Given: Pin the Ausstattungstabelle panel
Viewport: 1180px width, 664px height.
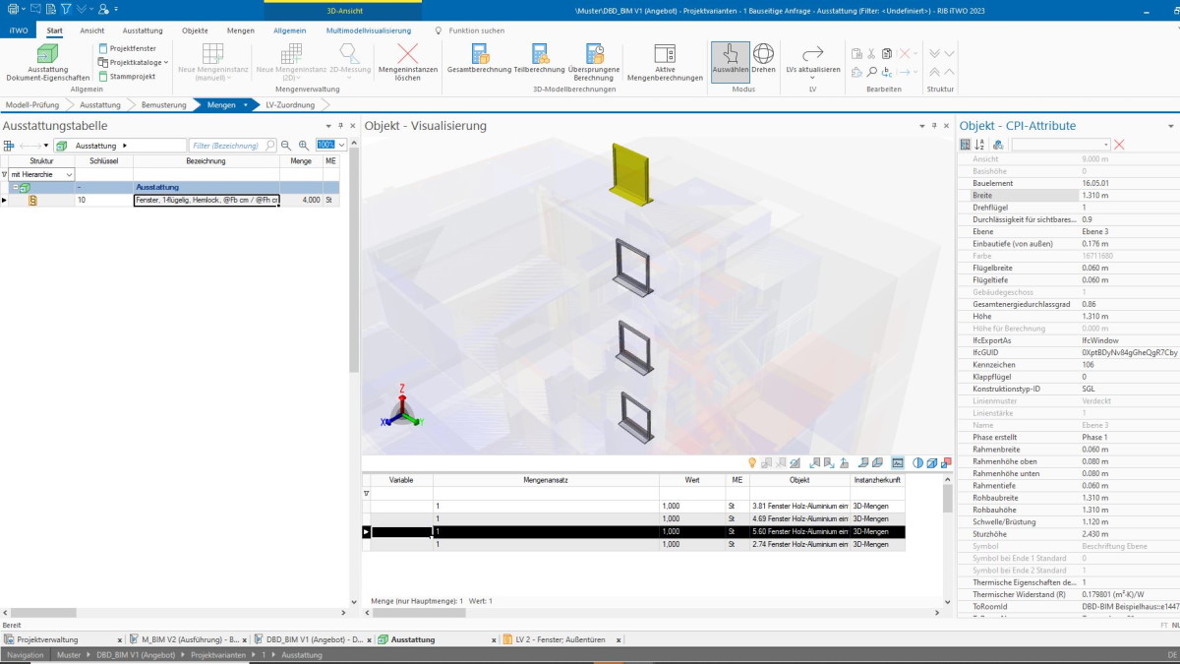Looking at the screenshot, I should coord(340,126).
